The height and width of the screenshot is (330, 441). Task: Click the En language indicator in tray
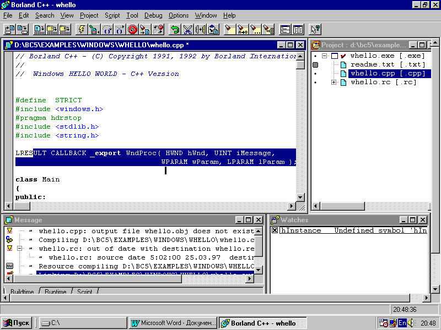click(x=402, y=323)
